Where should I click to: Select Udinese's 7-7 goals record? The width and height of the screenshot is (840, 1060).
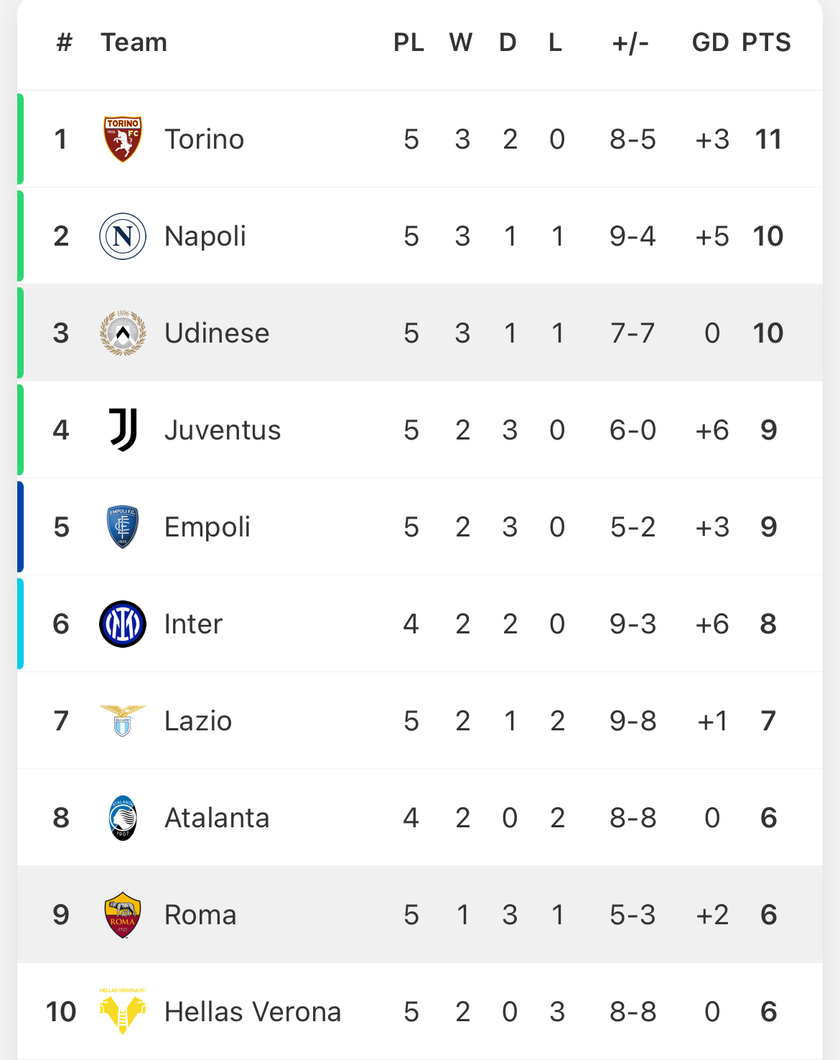[633, 333]
